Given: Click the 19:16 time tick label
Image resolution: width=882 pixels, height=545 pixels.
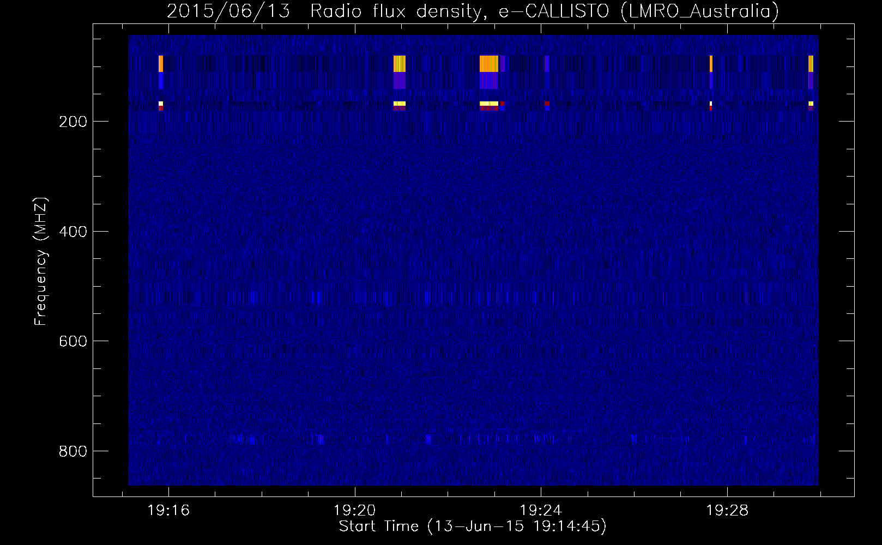Looking at the screenshot, I should coord(168,511).
